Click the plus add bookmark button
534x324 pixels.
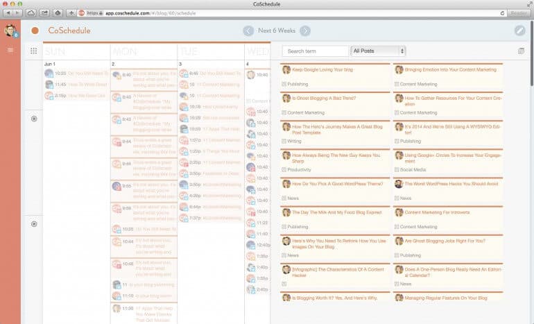[x=71, y=13]
